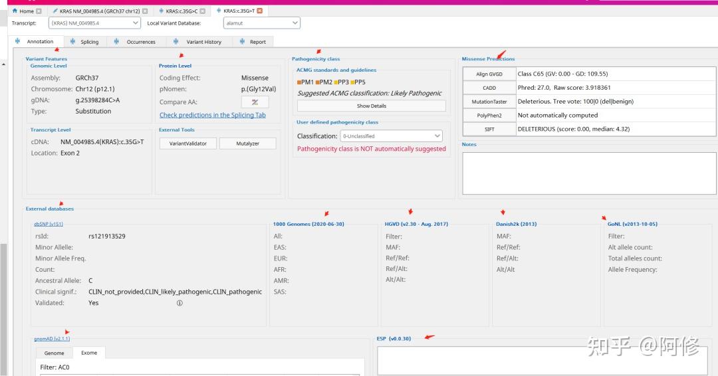Switch to the Occurrences tab
Image resolution: width=718 pixels, height=376 pixels.
pos(136,42)
